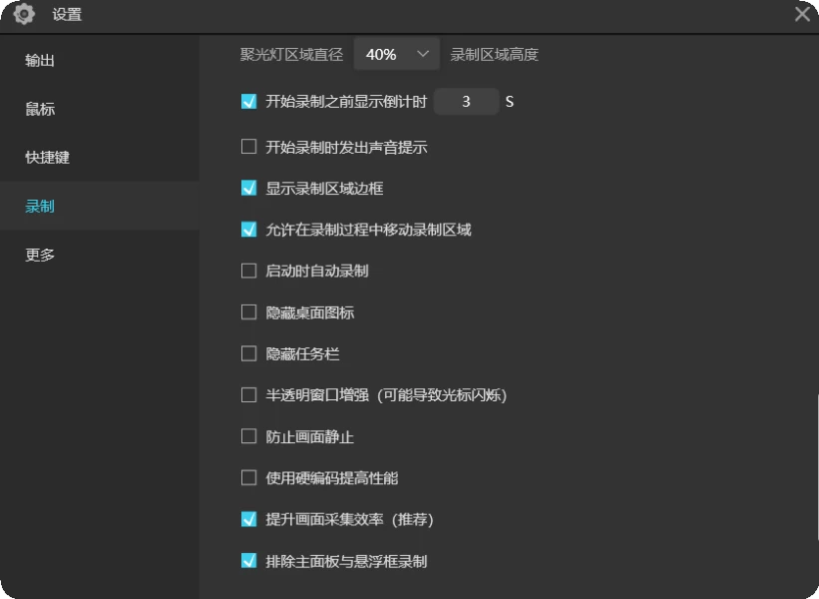Screen dimensions: 819x599
Task: Uncheck 开始录制之前显示倒计时 checkbox
Action: click(249, 101)
